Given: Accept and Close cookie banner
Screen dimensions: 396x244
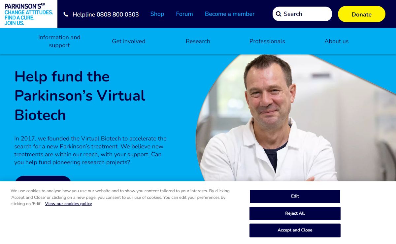Looking at the screenshot, I should pyautogui.click(x=295, y=230).
